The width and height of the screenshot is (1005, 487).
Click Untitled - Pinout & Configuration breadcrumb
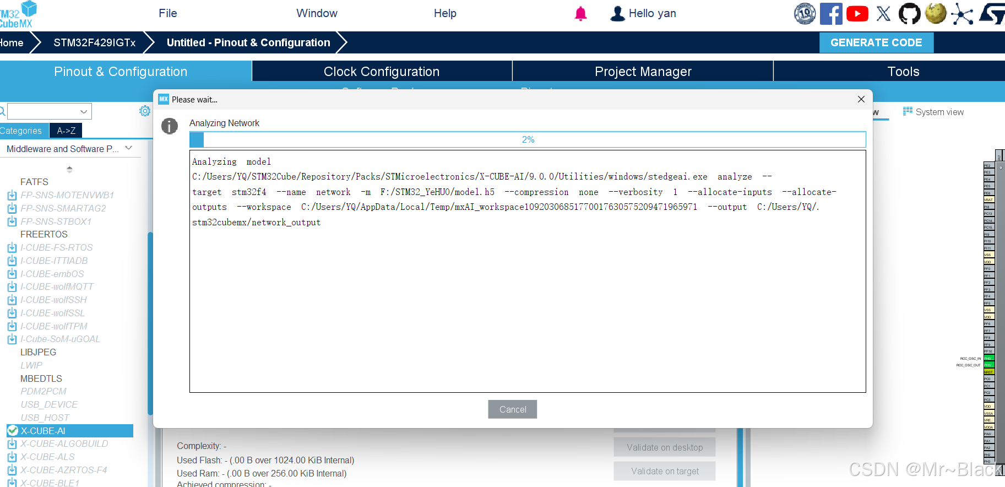point(248,42)
